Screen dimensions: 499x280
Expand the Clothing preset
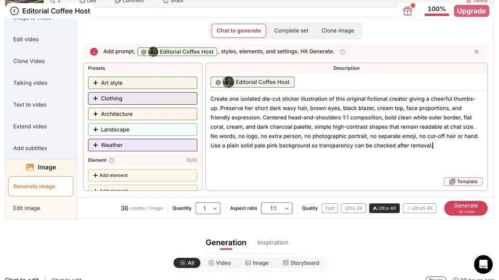coord(142,99)
